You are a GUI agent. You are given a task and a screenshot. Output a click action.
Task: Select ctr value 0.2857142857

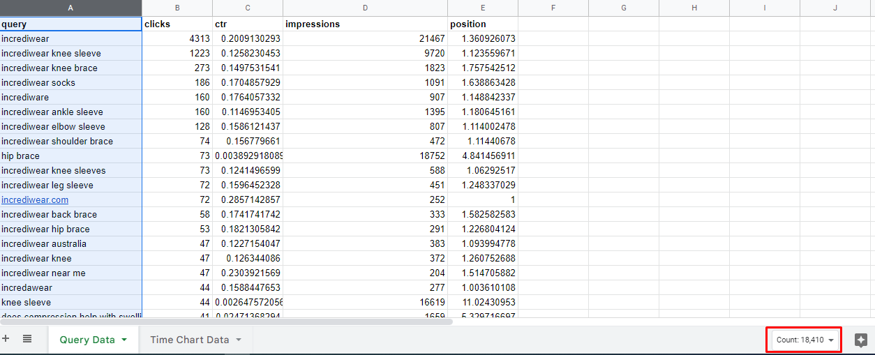pos(248,199)
